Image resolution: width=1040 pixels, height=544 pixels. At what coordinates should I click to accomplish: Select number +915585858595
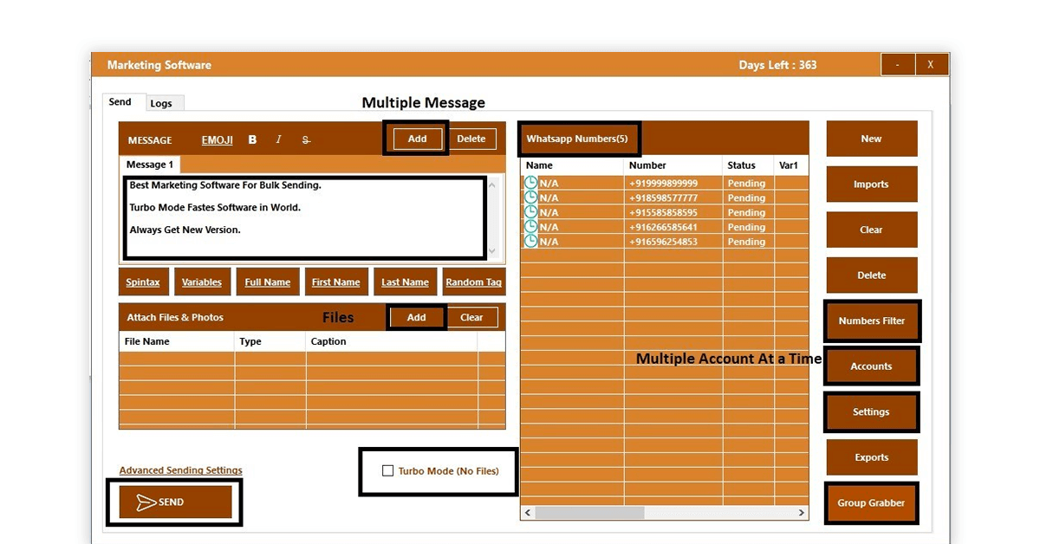[x=663, y=213]
